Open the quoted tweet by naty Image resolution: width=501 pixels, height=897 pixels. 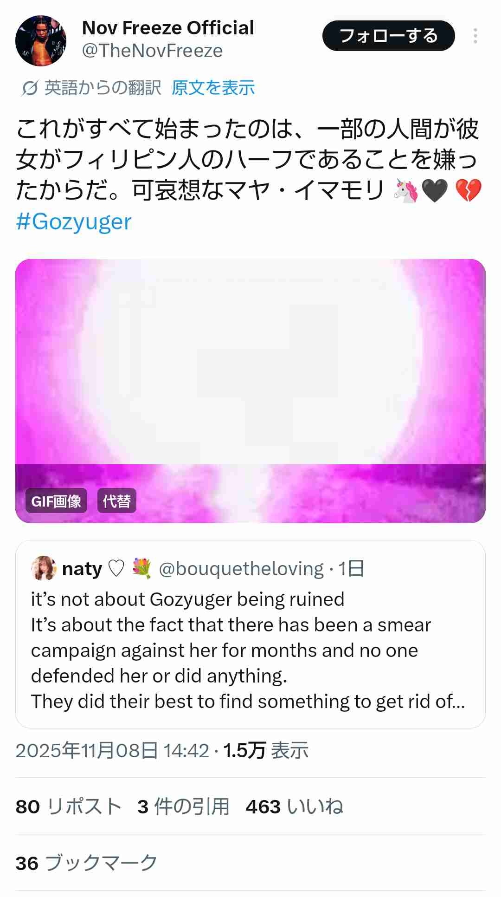250,650
